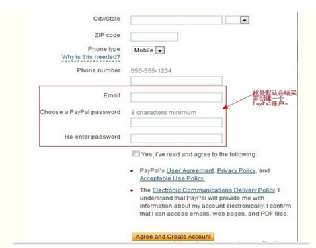The height and width of the screenshot is (248, 316).
Task: Click the 8 characters minimum hint text
Action: (x=164, y=113)
